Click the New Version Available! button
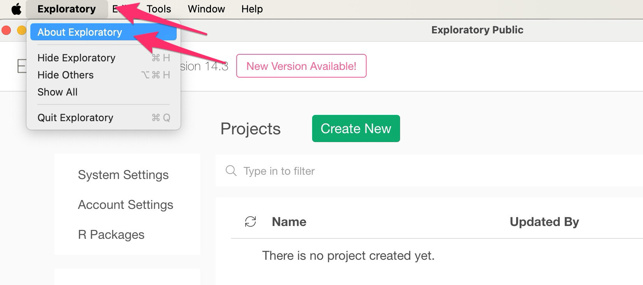The height and width of the screenshot is (285, 643). click(x=301, y=66)
